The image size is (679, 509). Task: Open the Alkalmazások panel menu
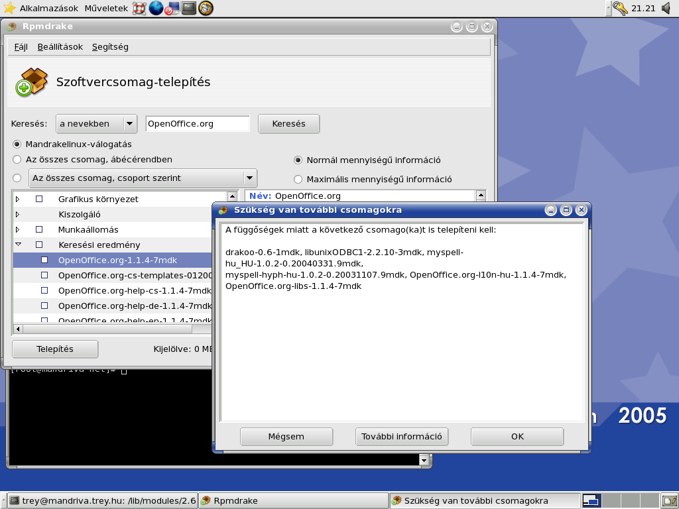pos(49,8)
